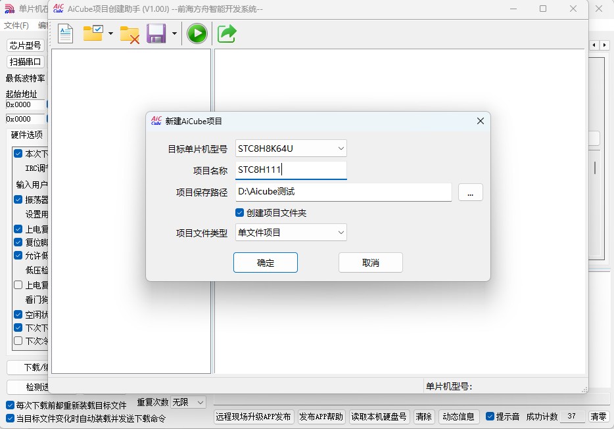The height and width of the screenshot is (429, 614).
Task: Toggle 创建项目文件夹 checkbox
Action: 240,213
